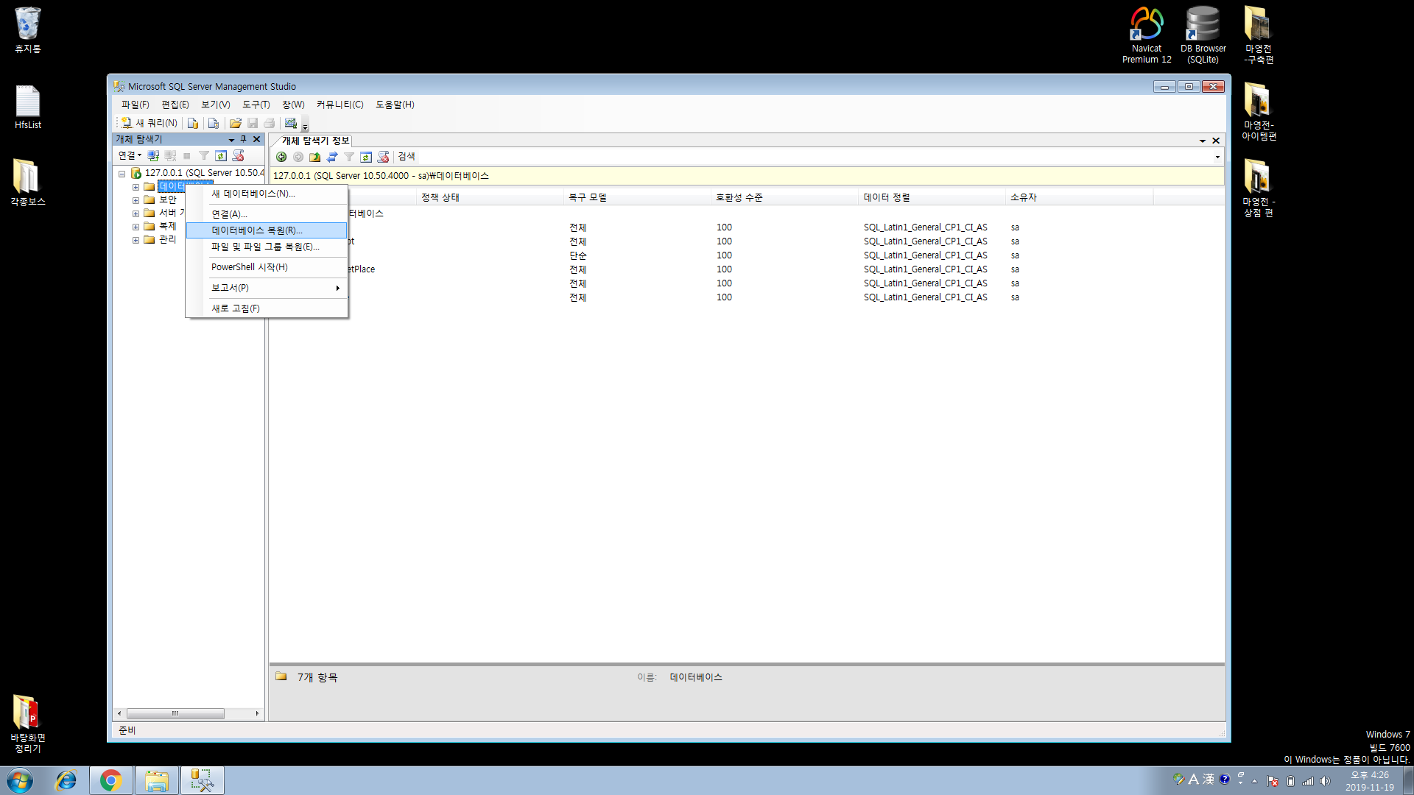This screenshot has width=1414, height=795.
Task: Click the Filter funnel icon in details toolbar
Action: (349, 157)
